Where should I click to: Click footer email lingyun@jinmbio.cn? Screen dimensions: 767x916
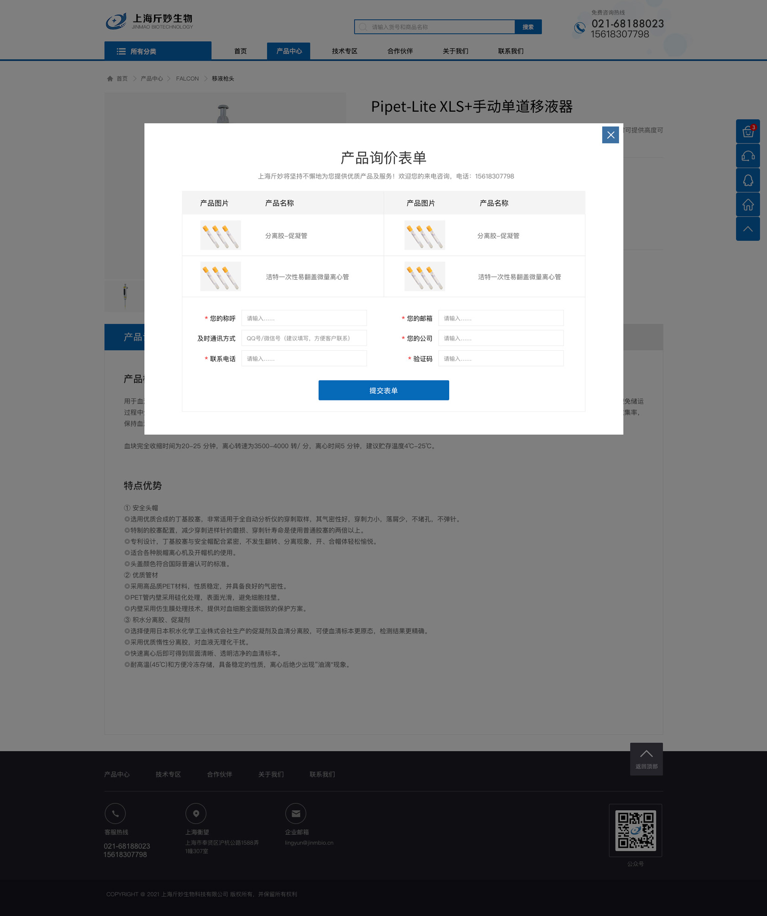pos(309,843)
